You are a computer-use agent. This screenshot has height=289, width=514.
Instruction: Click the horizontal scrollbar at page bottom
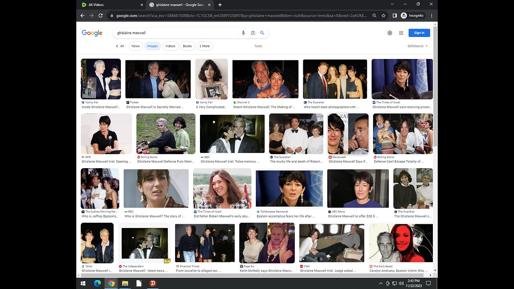pyautogui.click(x=253, y=275)
